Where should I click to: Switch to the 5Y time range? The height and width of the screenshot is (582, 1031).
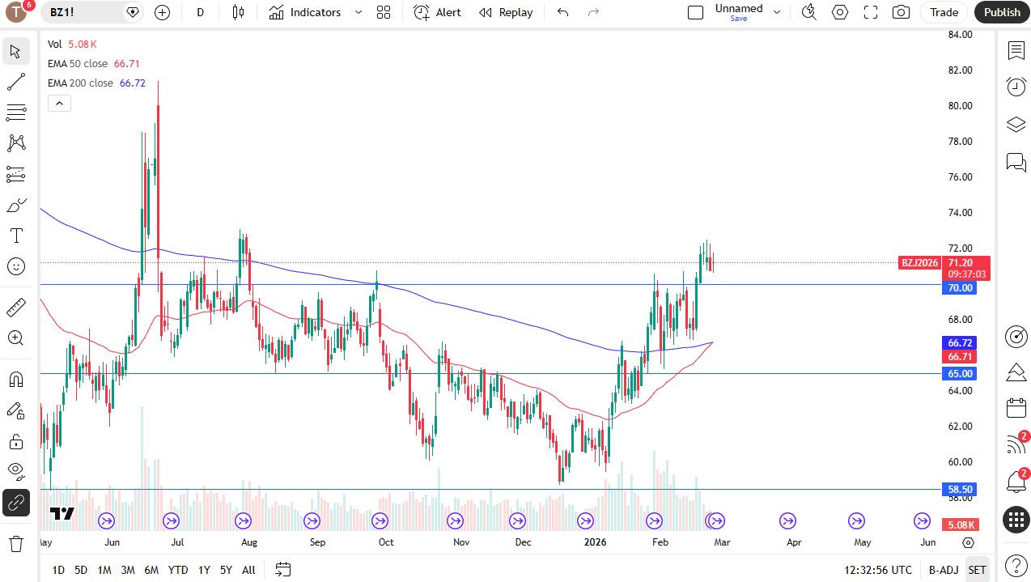click(x=226, y=570)
